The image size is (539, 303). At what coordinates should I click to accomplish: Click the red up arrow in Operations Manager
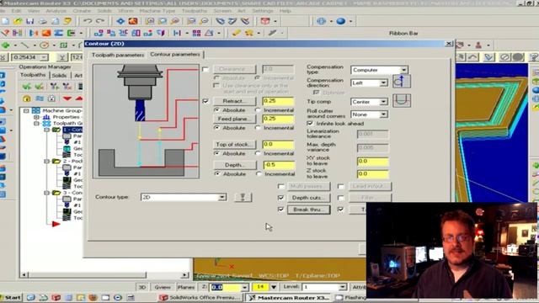coord(79,98)
